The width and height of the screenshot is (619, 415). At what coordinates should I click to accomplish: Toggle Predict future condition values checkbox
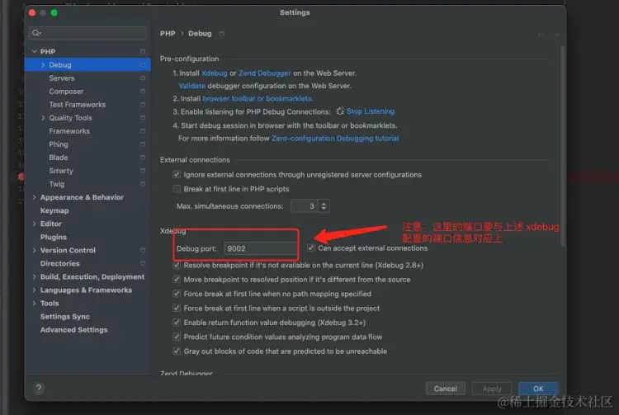click(x=177, y=337)
